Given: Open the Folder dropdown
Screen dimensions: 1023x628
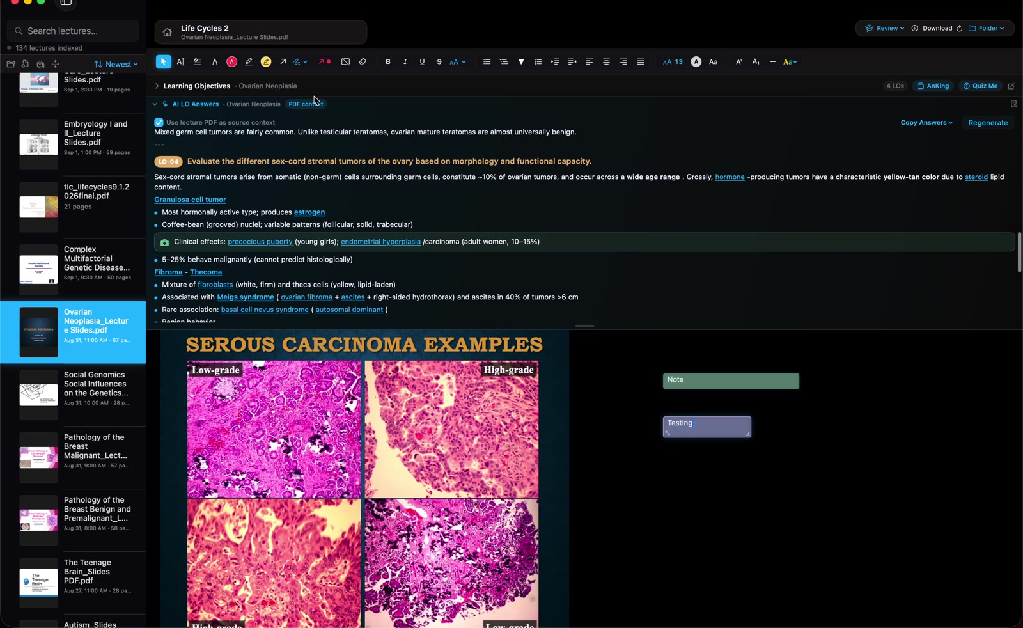Looking at the screenshot, I should tap(987, 29).
